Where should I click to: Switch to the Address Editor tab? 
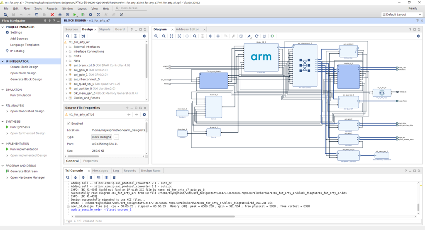pos(187,29)
